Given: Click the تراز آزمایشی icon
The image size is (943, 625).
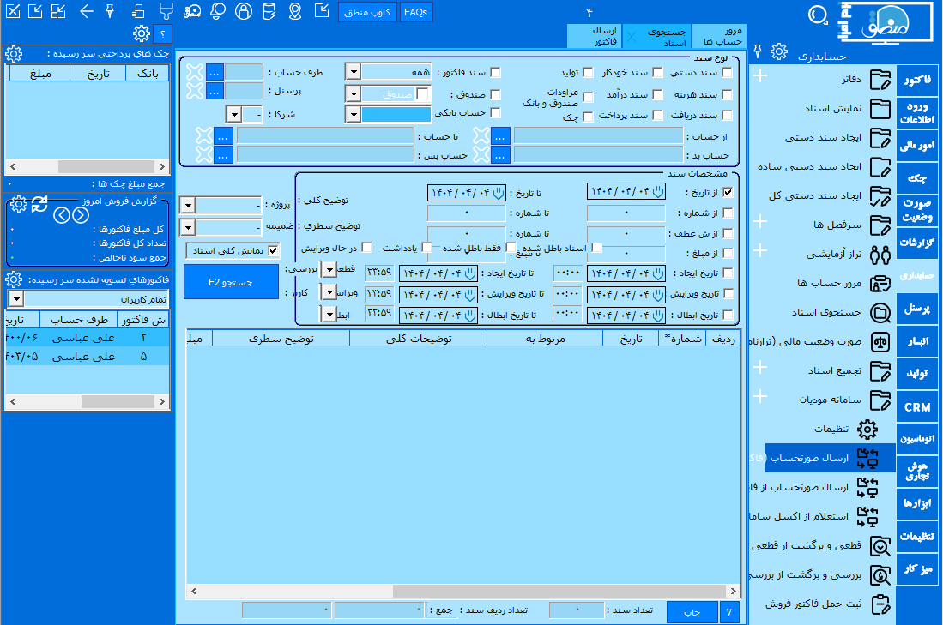Looking at the screenshot, I should (880, 255).
